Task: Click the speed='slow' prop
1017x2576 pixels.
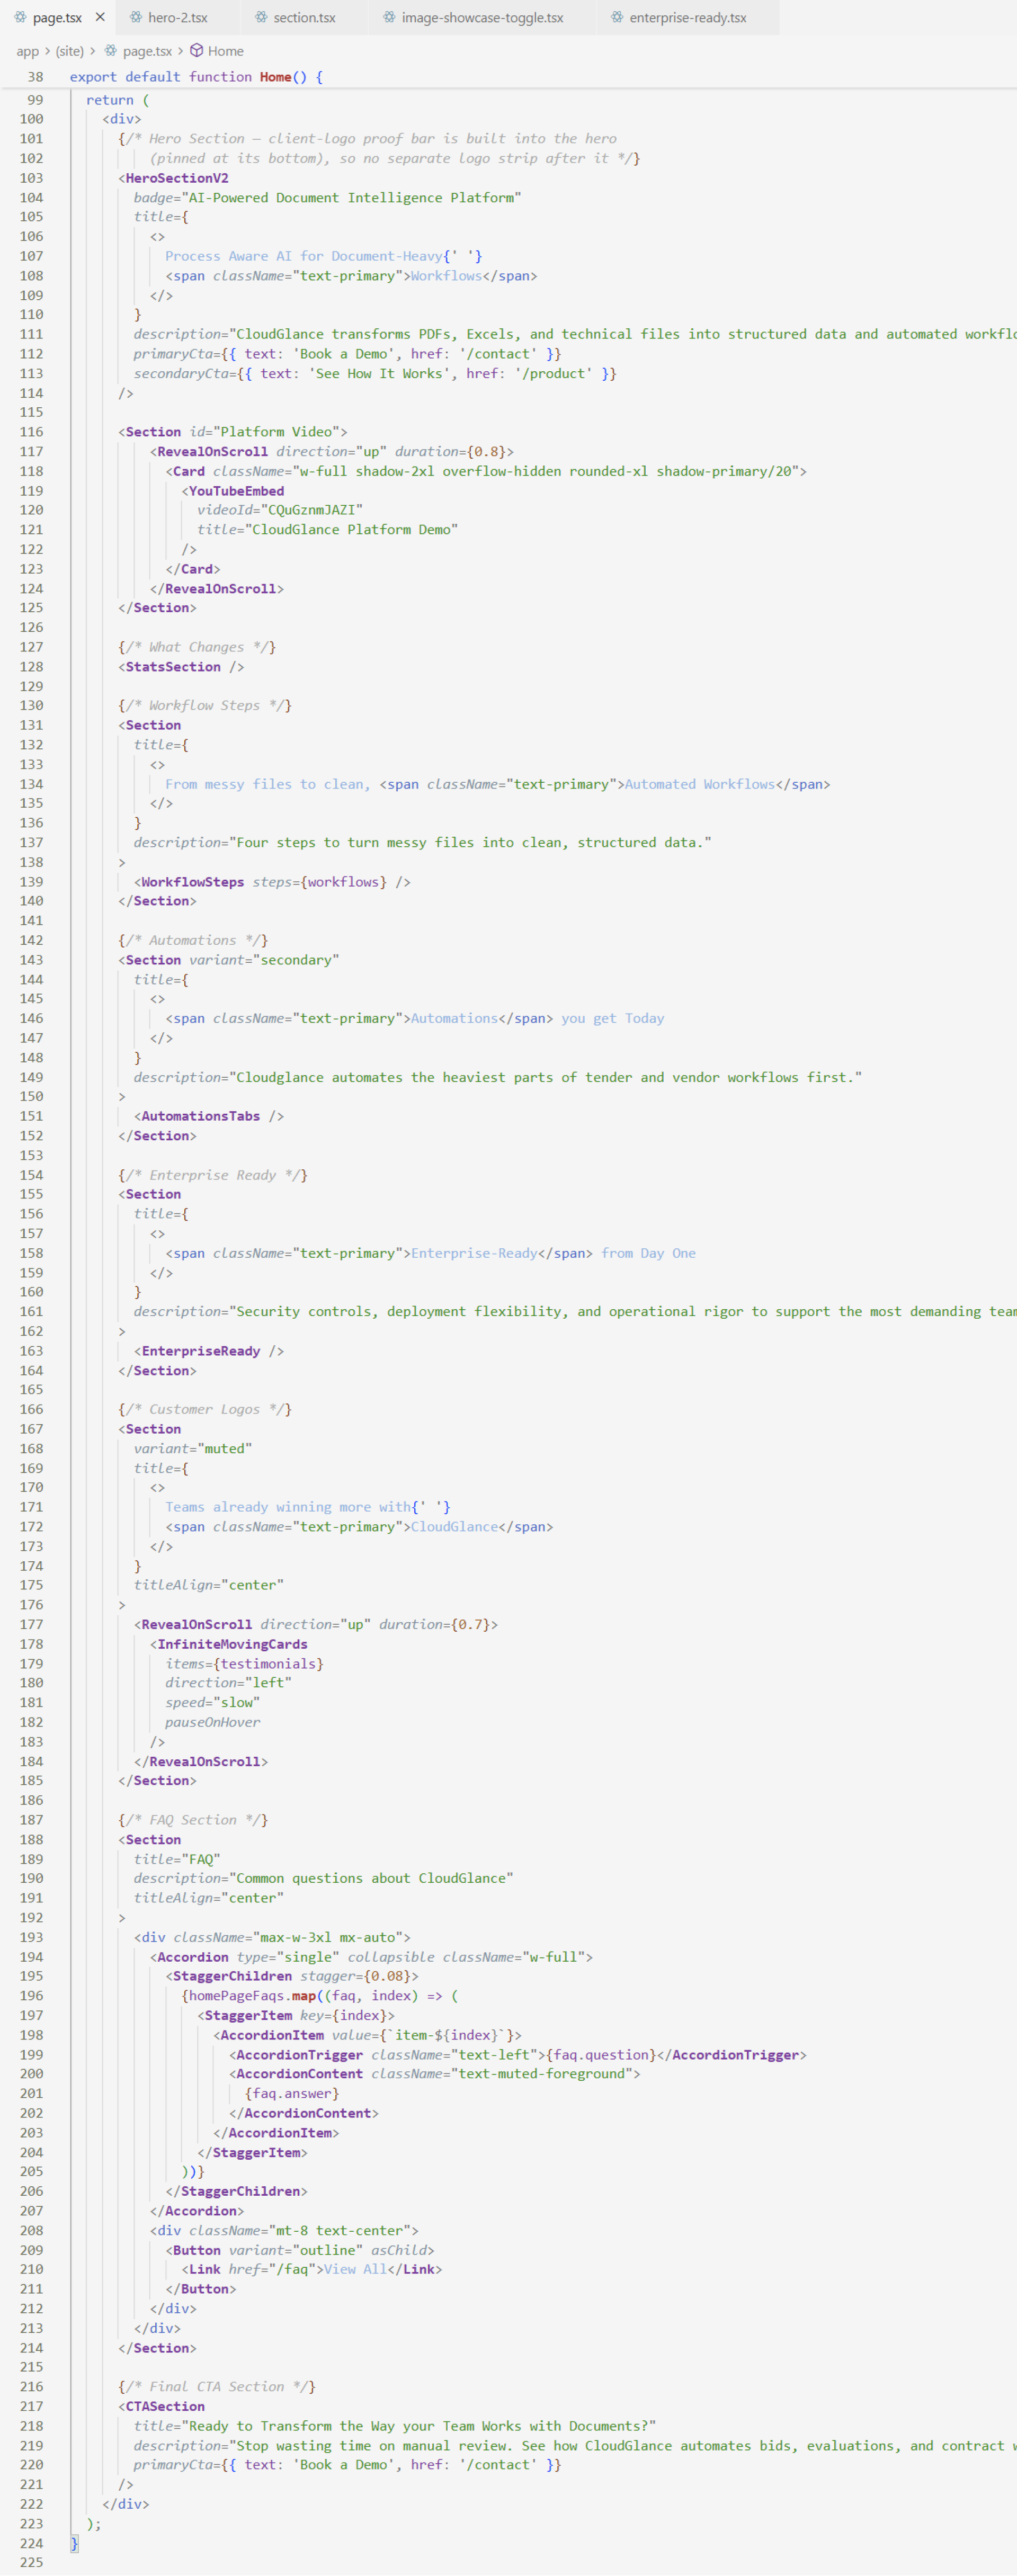Action: point(213,1703)
